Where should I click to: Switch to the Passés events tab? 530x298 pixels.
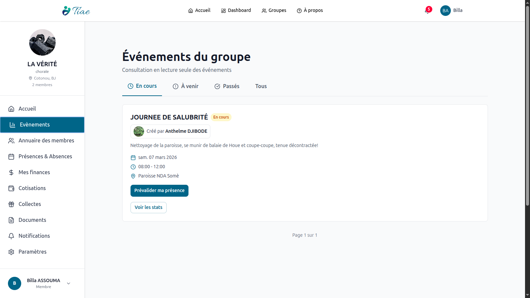click(x=227, y=86)
